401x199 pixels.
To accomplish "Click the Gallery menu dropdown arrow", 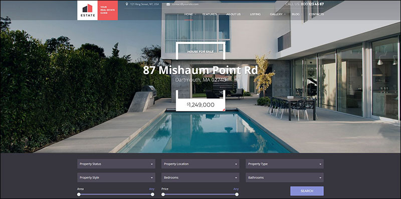I will (285, 14).
